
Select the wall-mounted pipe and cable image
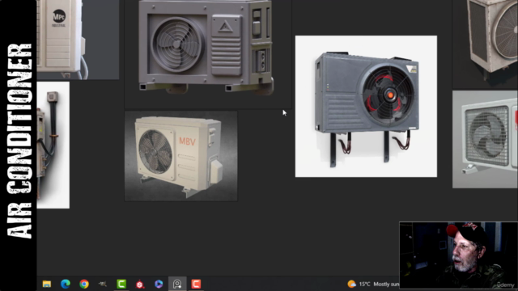[x=53, y=145]
